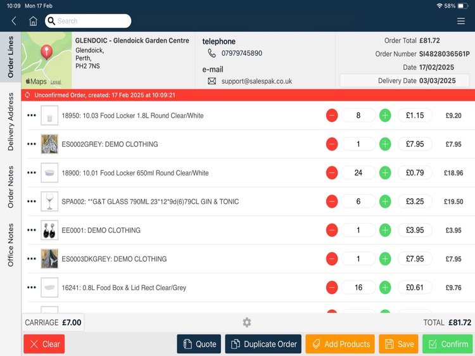Screen dimensions: 475x356
Task: Open thumbnail of ES0002GREY scarf item
Action: pyautogui.click(x=49, y=144)
